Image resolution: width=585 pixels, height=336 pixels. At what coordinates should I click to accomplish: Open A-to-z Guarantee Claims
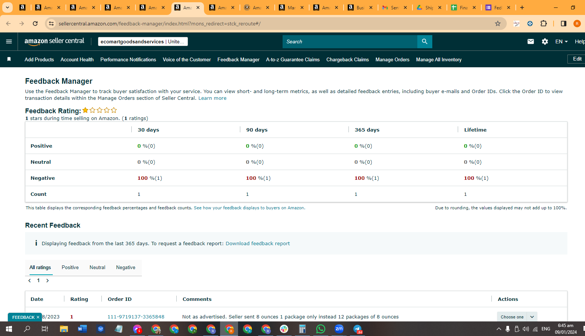pos(293,59)
